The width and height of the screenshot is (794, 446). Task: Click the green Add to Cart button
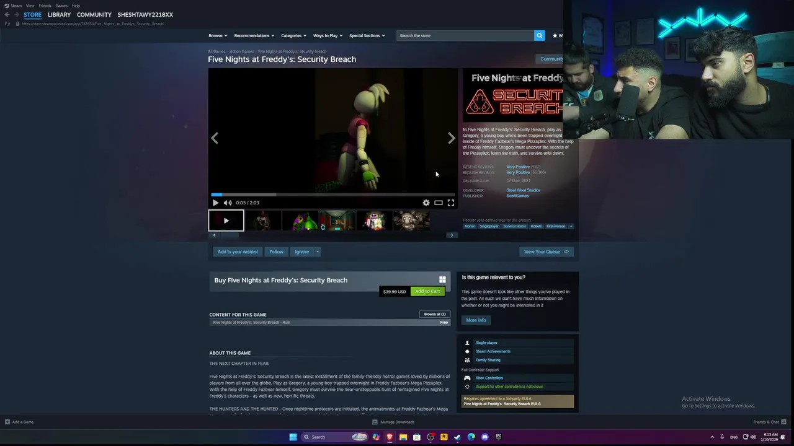(427, 291)
